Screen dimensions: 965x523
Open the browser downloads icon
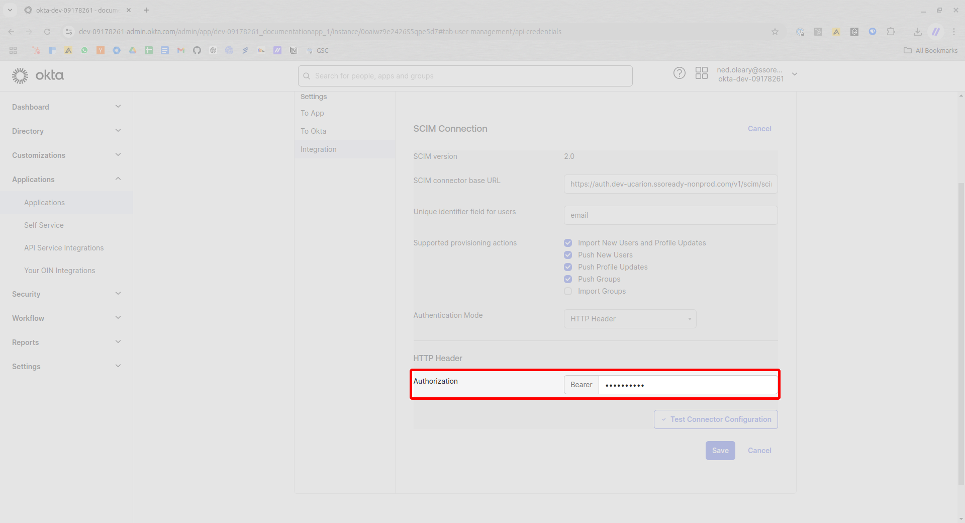pyautogui.click(x=917, y=32)
